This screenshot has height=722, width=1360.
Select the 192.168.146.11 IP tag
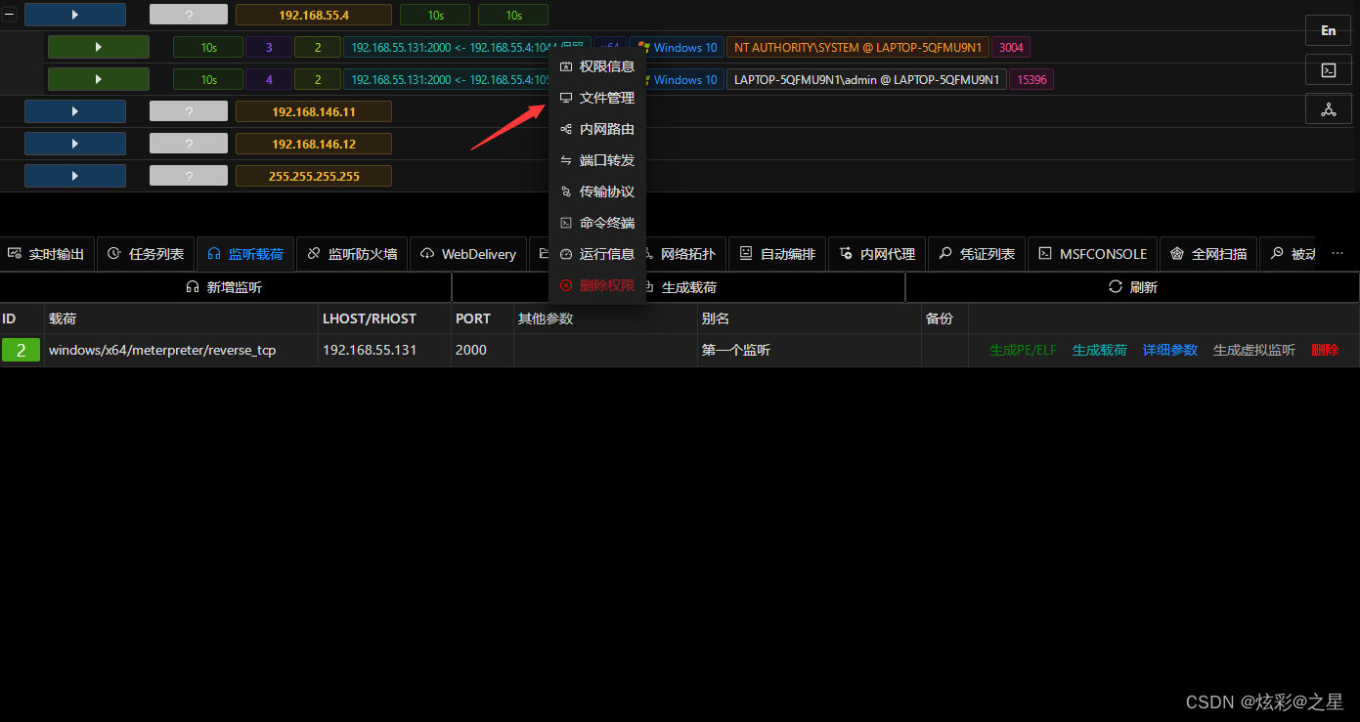pyautogui.click(x=314, y=111)
